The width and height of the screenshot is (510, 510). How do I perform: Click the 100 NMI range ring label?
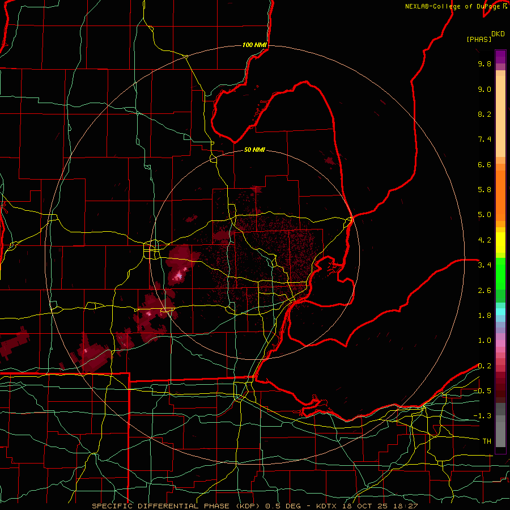pos(254,45)
